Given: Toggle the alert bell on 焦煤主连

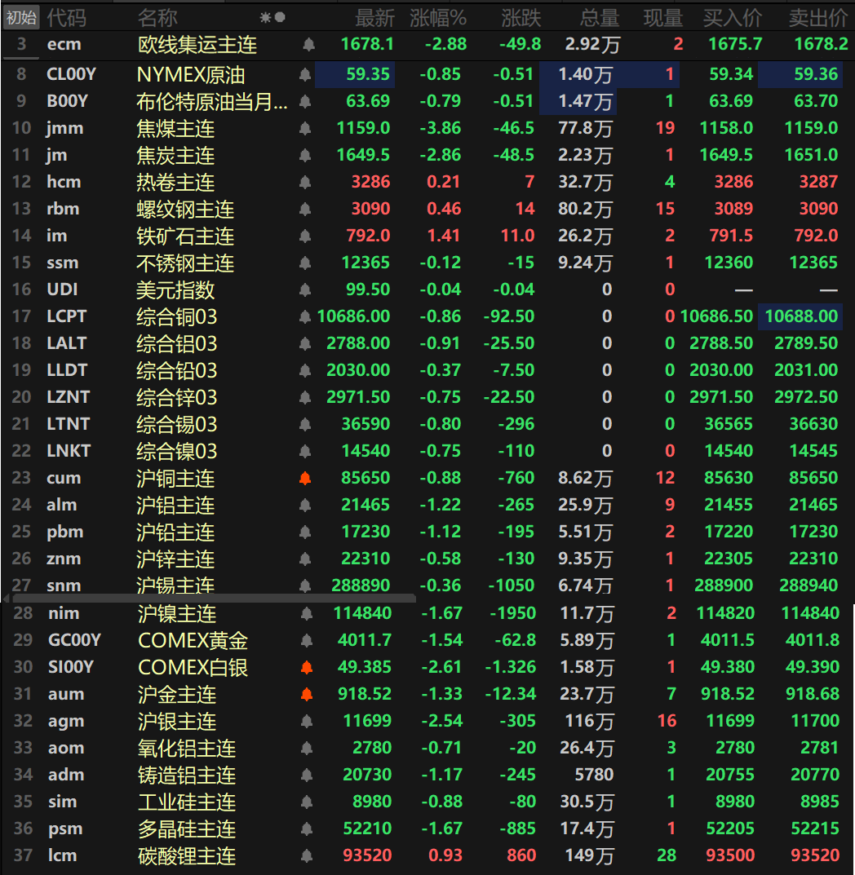Looking at the screenshot, I should 304,128.
